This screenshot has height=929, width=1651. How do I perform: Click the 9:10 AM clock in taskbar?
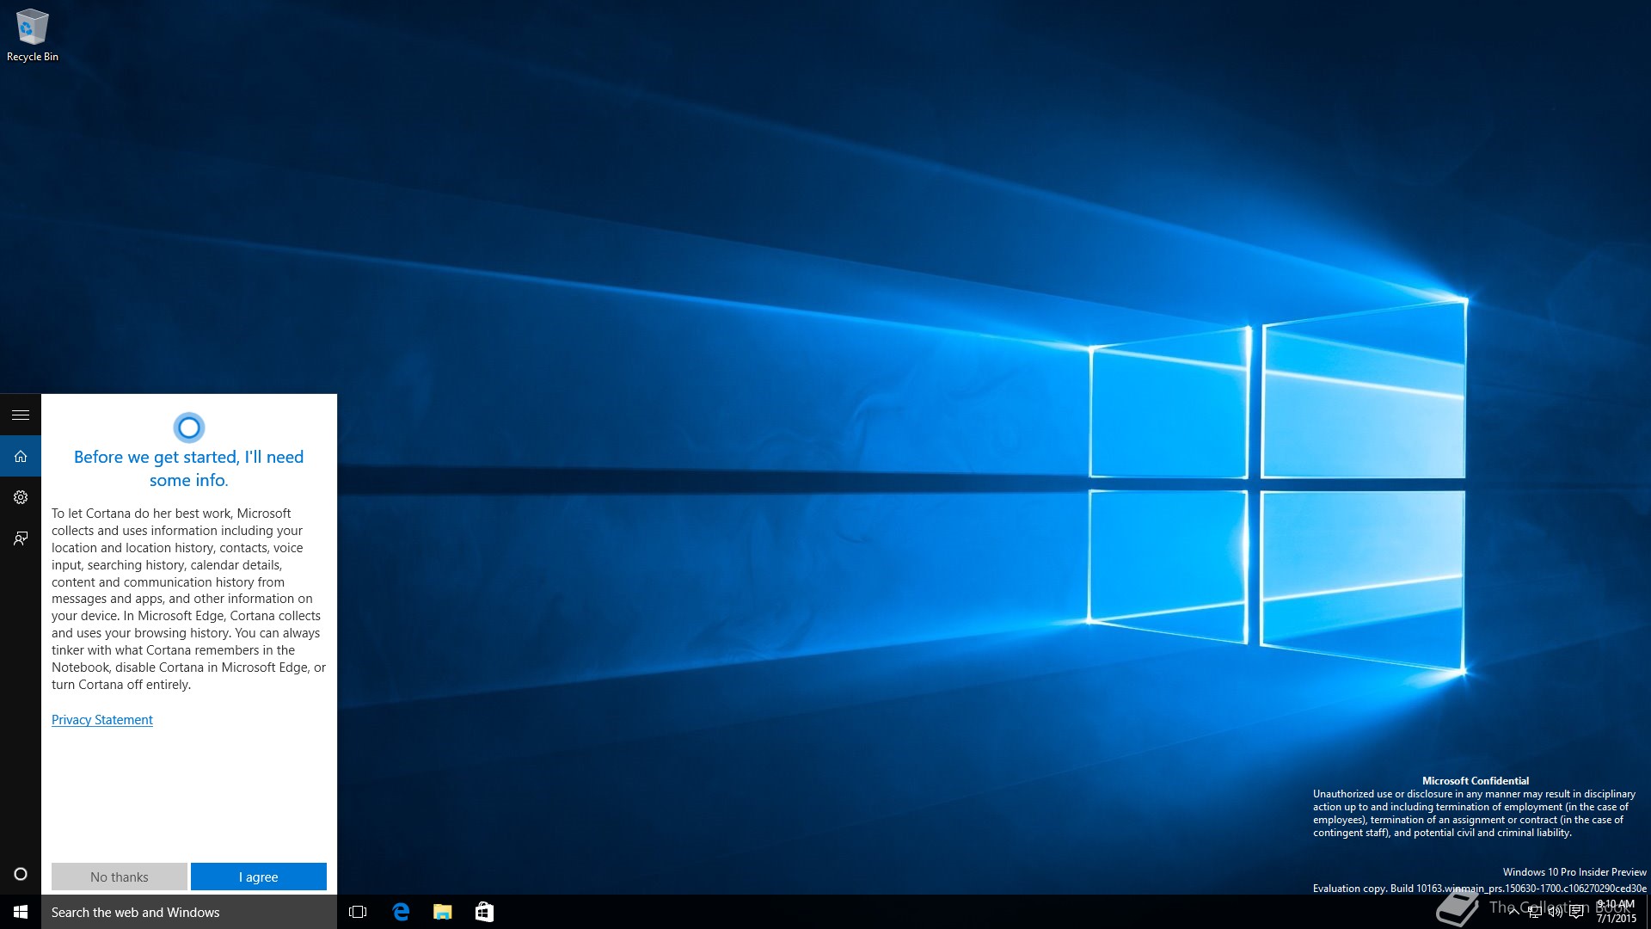click(x=1616, y=912)
